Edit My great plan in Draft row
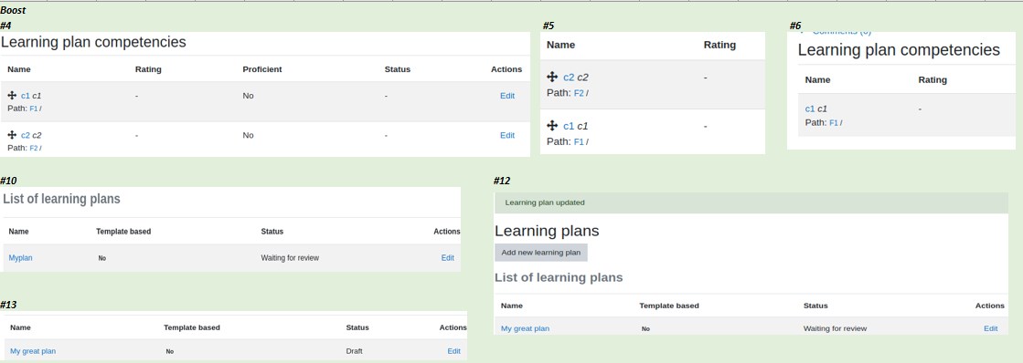This screenshot has width=1023, height=363. (453, 351)
